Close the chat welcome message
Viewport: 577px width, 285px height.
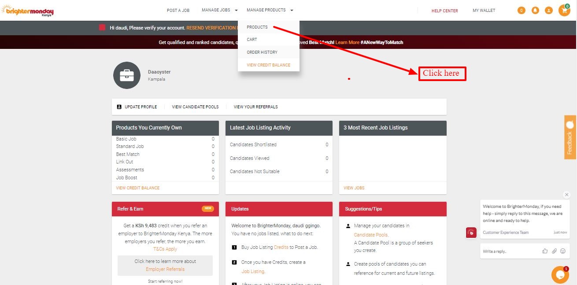(x=567, y=195)
